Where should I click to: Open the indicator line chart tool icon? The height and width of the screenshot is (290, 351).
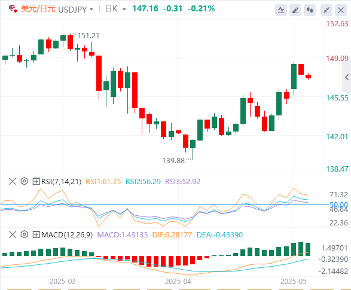pos(281,10)
